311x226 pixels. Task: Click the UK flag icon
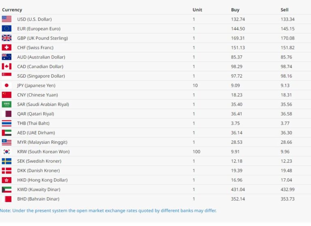(x=6, y=38)
